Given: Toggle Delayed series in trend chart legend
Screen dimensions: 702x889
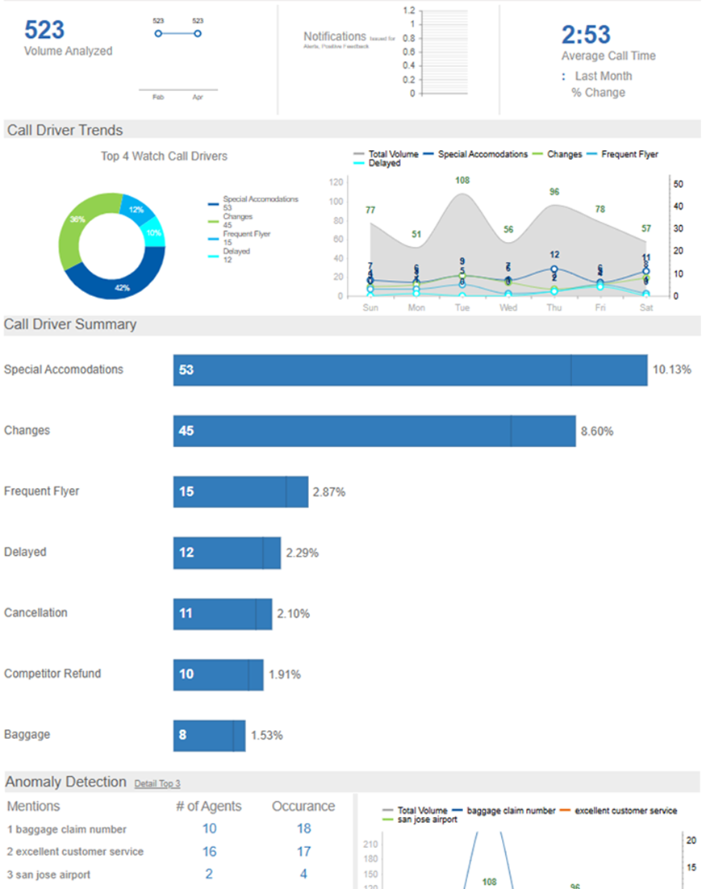Looking at the screenshot, I should tap(384, 163).
